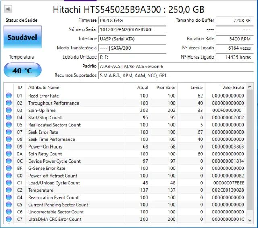Image resolution: width=258 pixels, height=228 pixels.
Task: Click the Firmware field PB2OC64G
Action: click(x=132, y=21)
